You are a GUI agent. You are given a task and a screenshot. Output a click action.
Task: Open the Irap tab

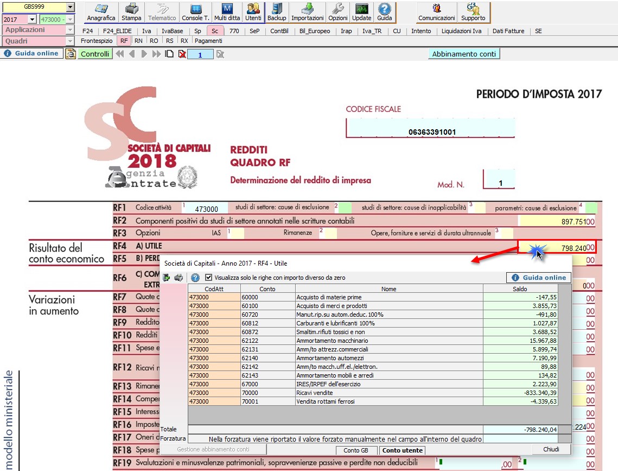pos(346,31)
